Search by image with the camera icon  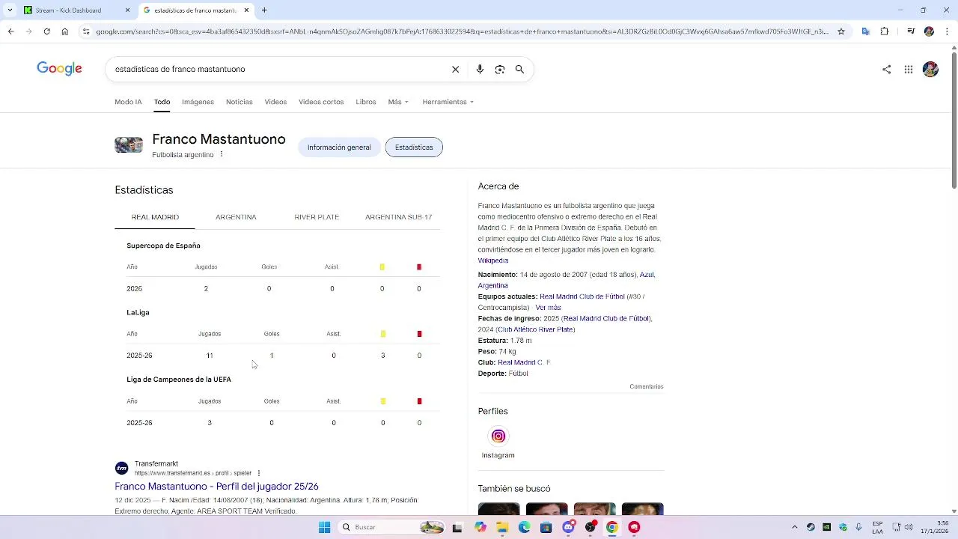pyautogui.click(x=500, y=69)
